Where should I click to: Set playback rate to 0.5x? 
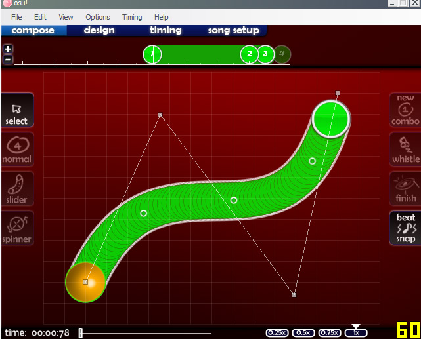click(x=303, y=333)
